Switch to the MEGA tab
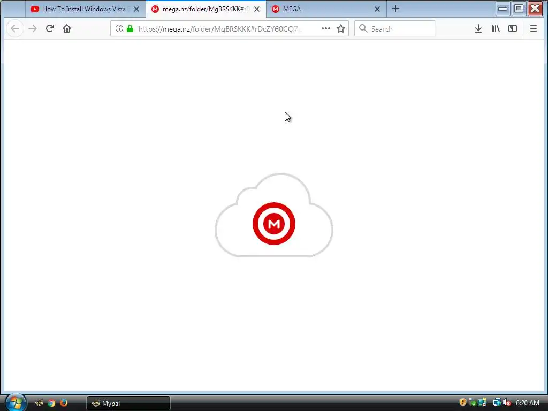The width and height of the screenshot is (548, 411). click(x=326, y=9)
